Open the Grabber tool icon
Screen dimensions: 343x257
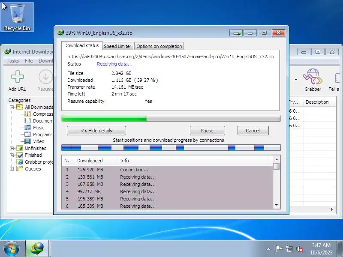tap(313, 77)
